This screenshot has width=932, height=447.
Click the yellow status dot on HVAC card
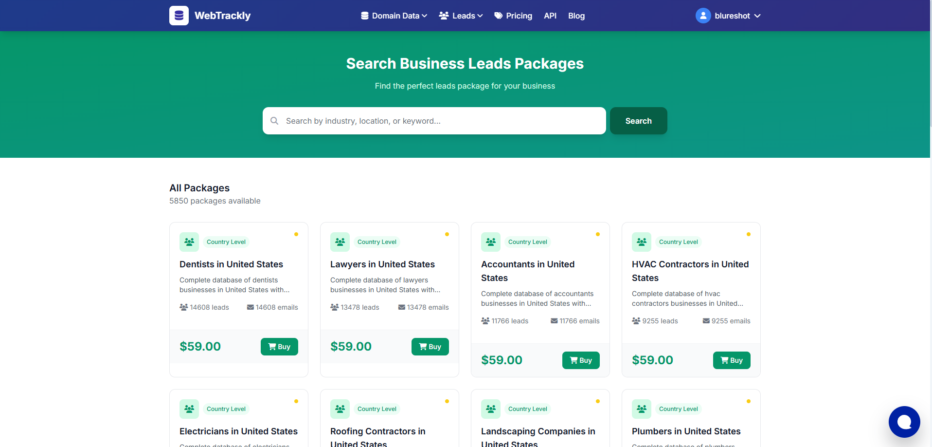(x=749, y=234)
